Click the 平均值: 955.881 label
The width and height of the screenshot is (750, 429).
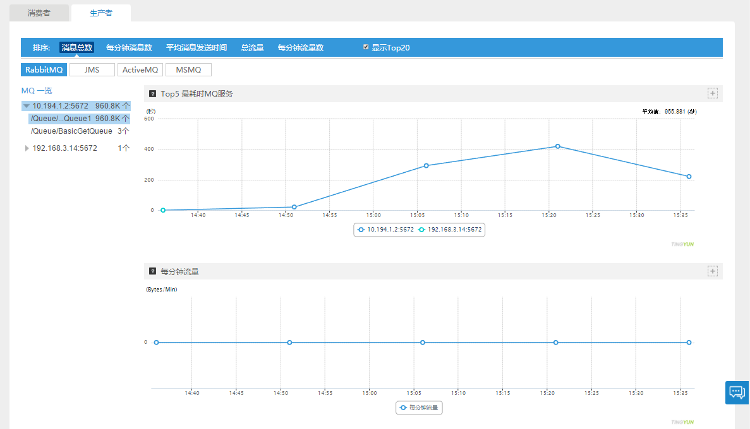pyautogui.click(x=669, y=112)
